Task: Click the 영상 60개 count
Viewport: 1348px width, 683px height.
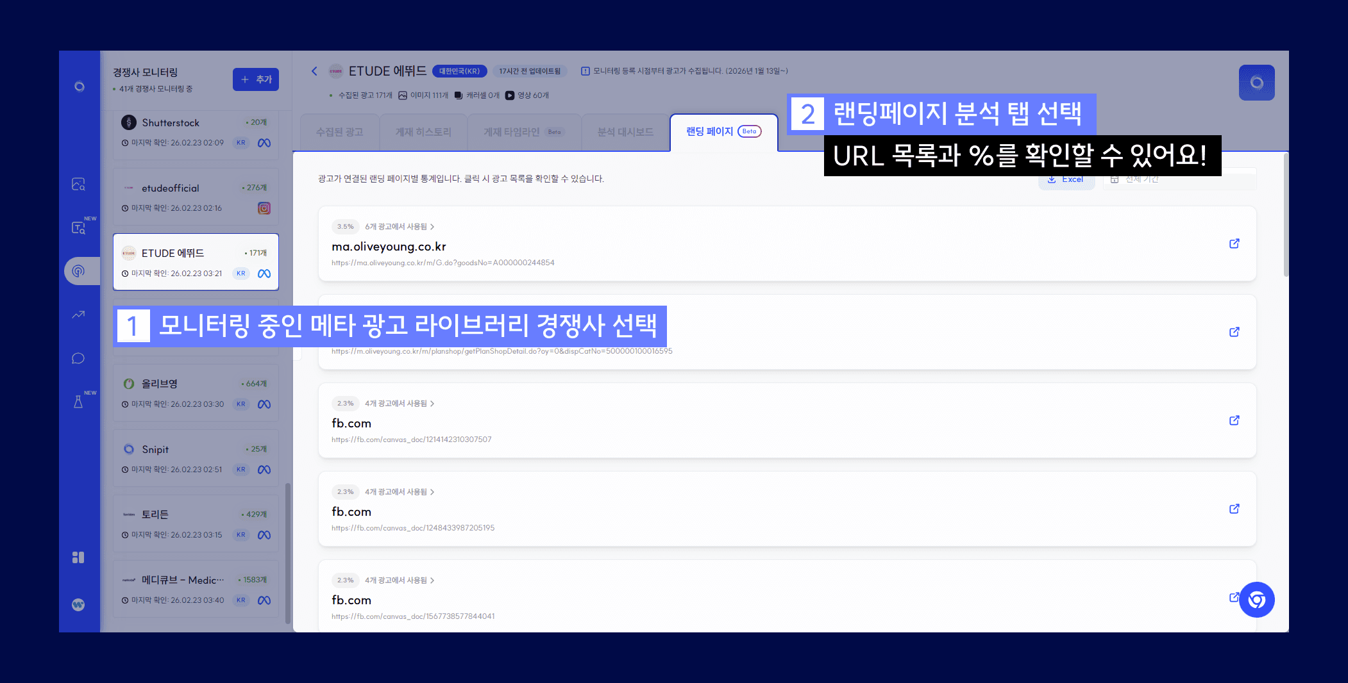Action: 527,95
